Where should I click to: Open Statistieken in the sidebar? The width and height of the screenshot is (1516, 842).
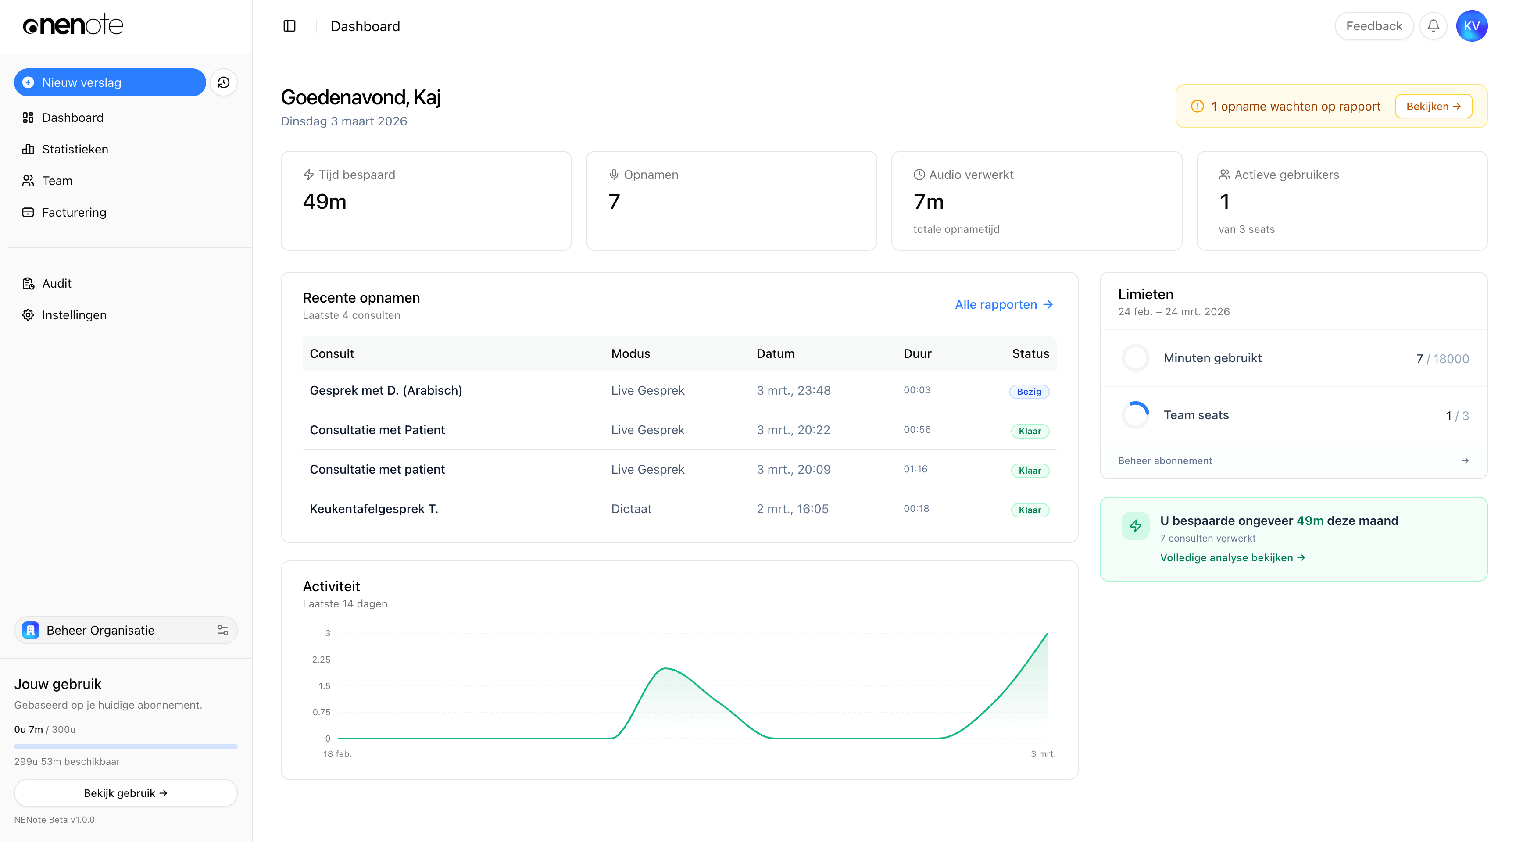(x=75, y=150)
